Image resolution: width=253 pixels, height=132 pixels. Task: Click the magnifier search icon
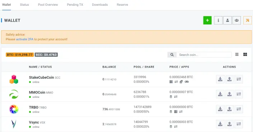(172, 55)
